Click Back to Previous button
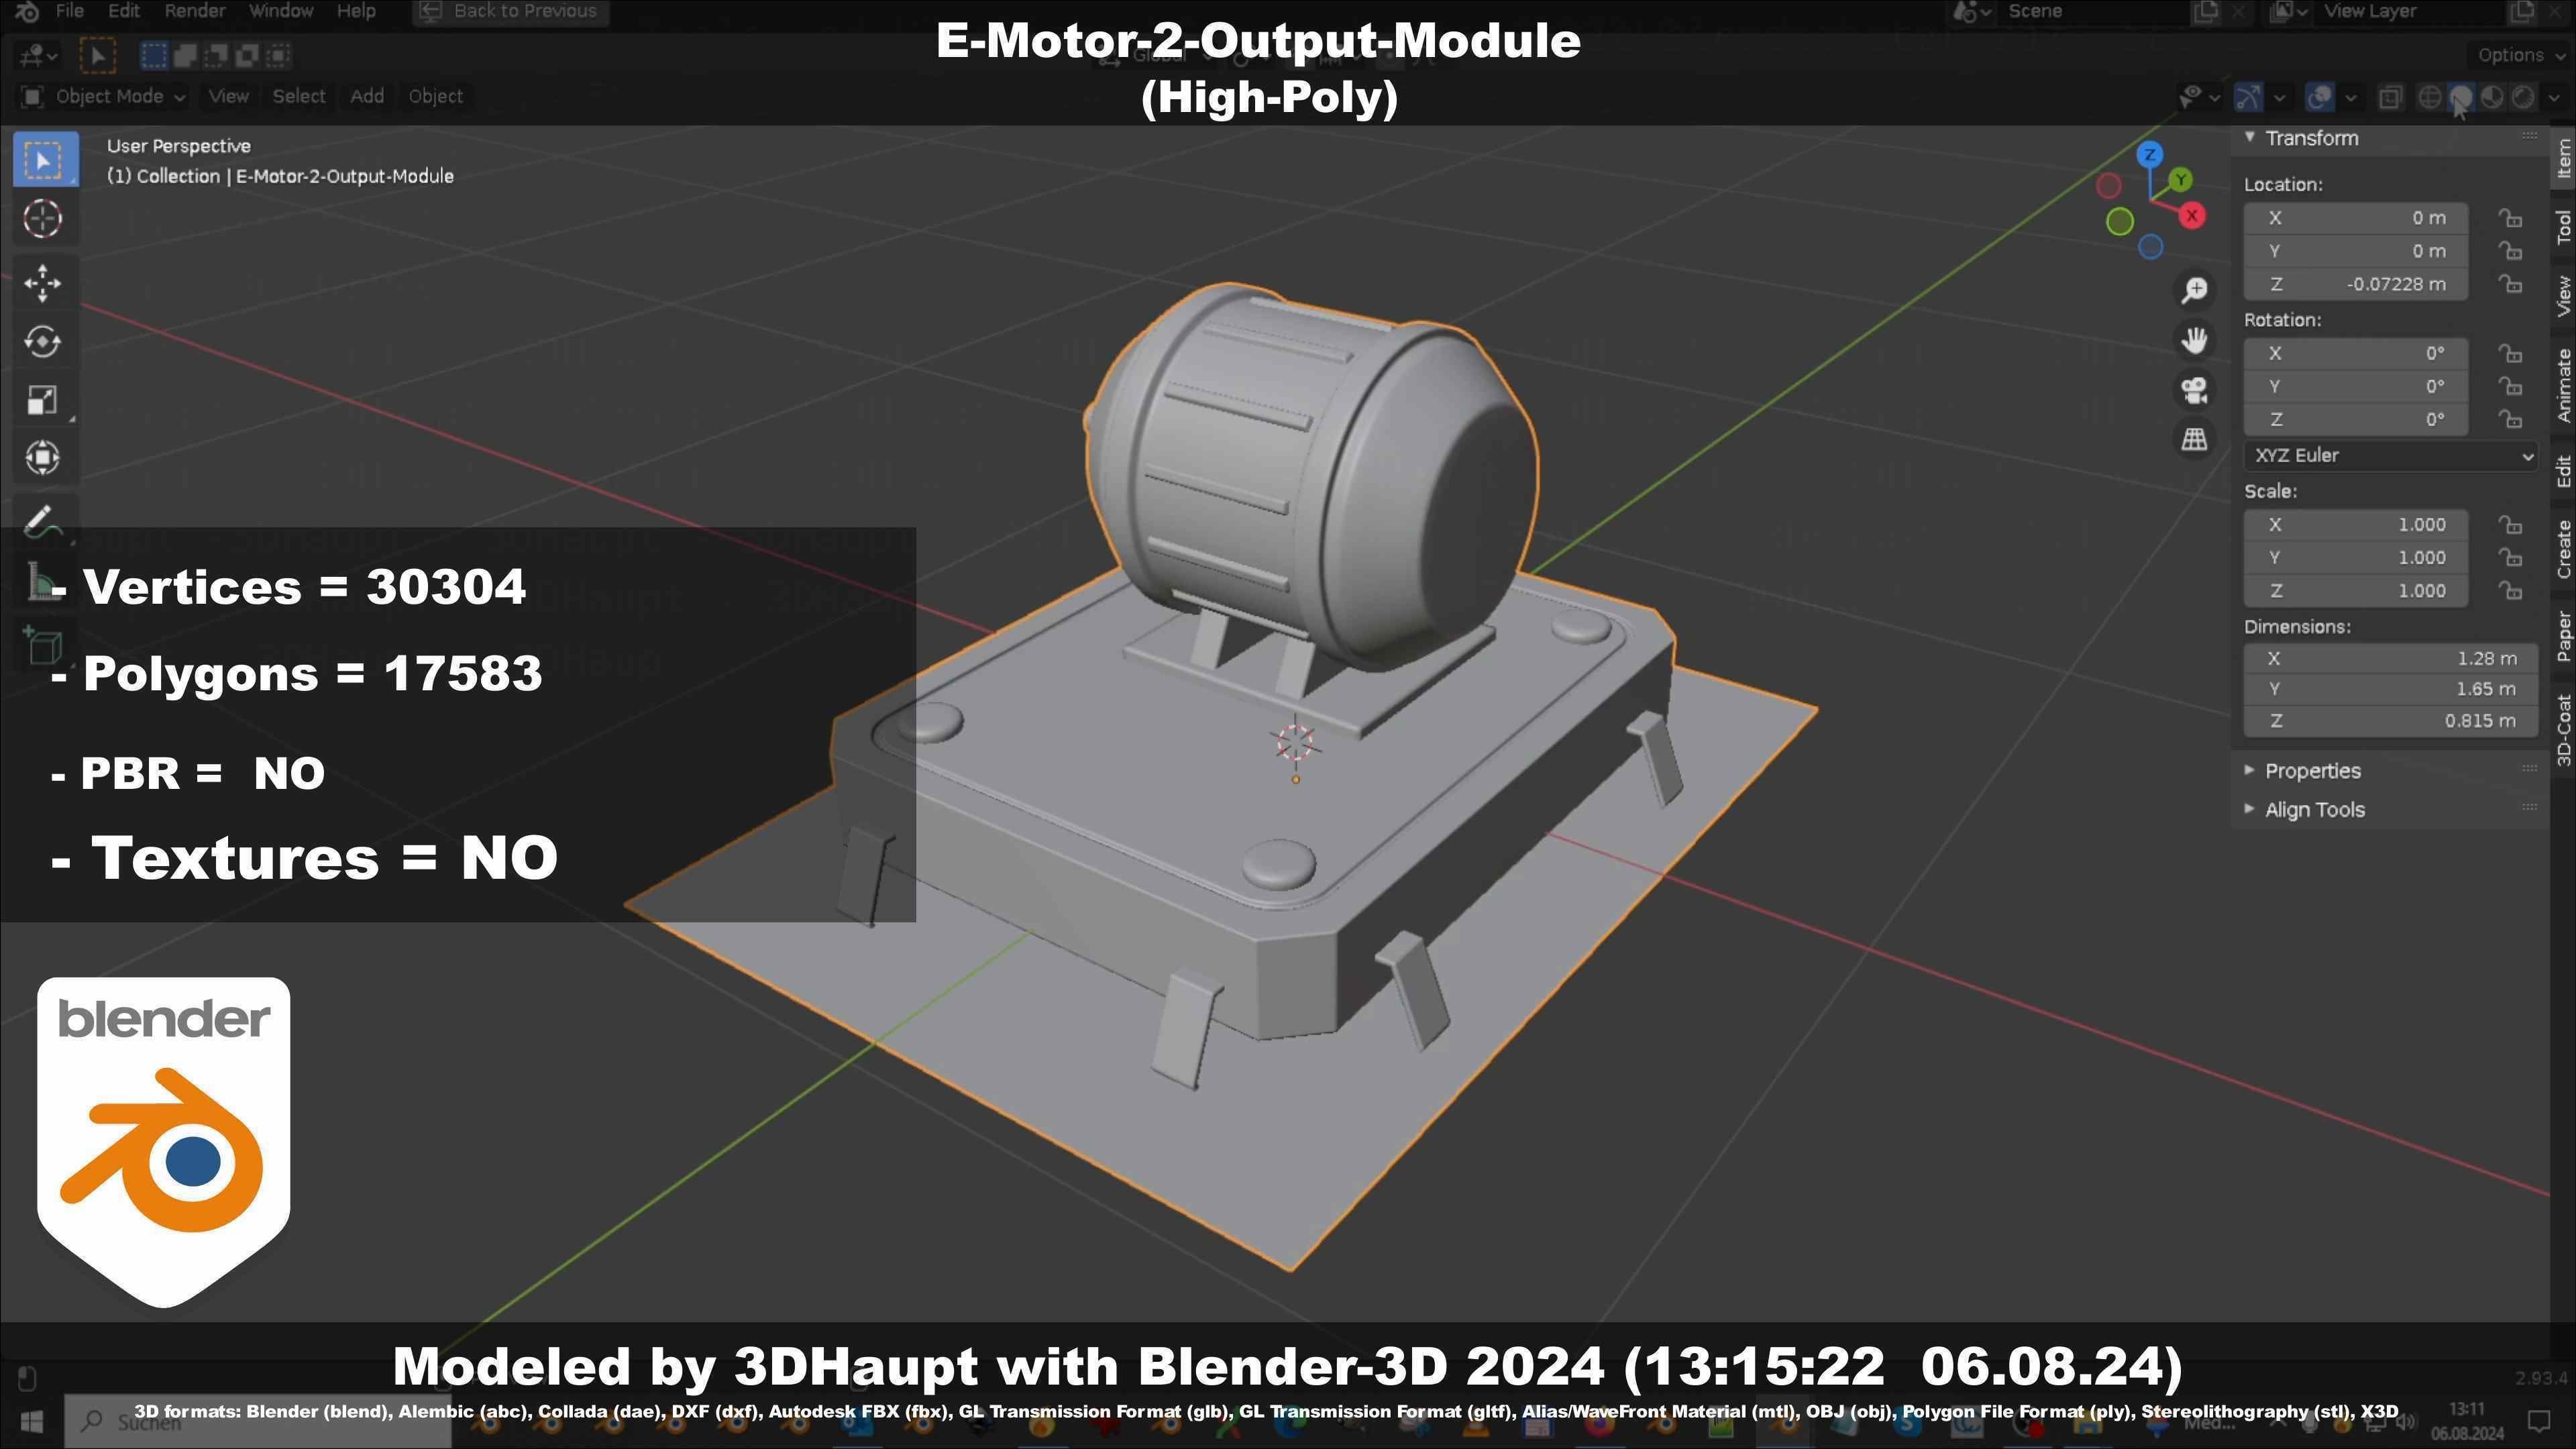The height and width of the screenshot is (1449, 2576). 511,12
